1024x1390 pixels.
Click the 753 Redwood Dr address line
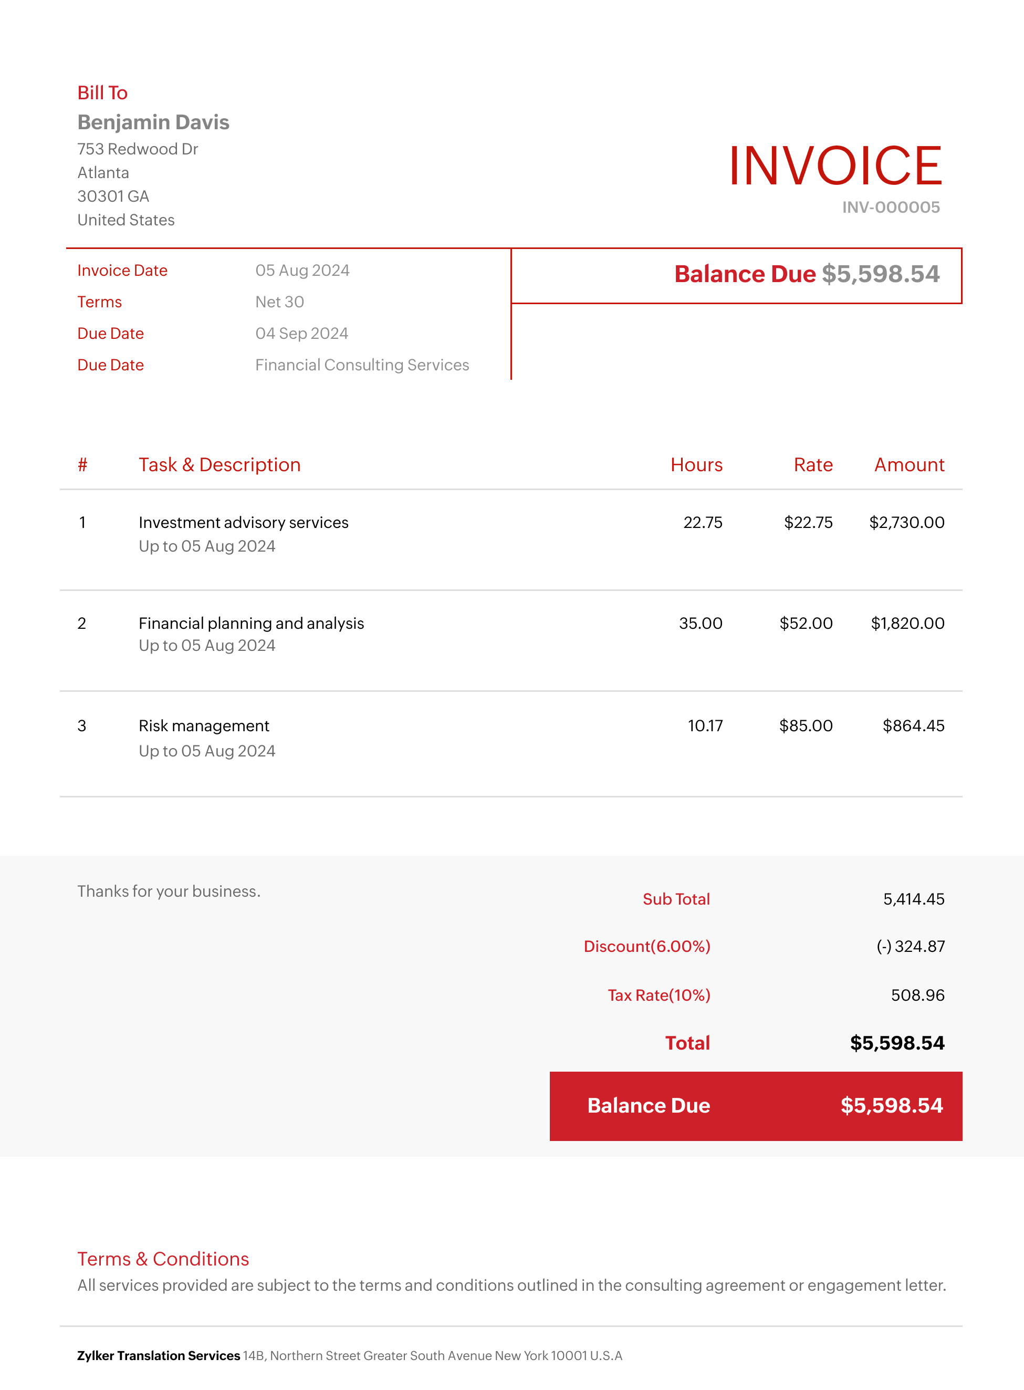click(138, 149)
